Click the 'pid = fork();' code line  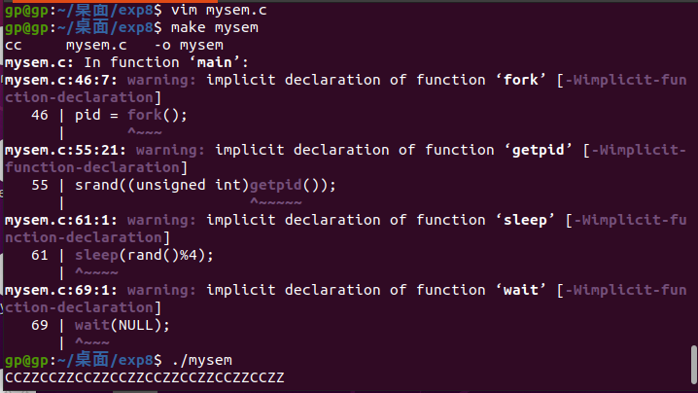[131, 115]
